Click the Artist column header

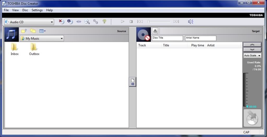[223, 45]
